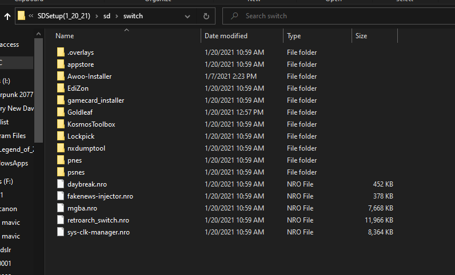Select the KosmosToolbox folder icon
This screenshot has width=455, height=275.
click(61, 124)
